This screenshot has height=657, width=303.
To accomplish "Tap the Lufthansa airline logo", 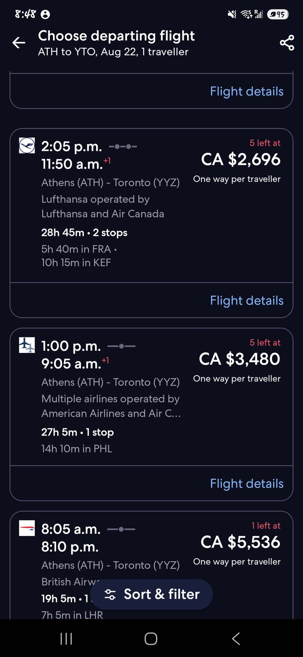I will [x=27, y=146].
